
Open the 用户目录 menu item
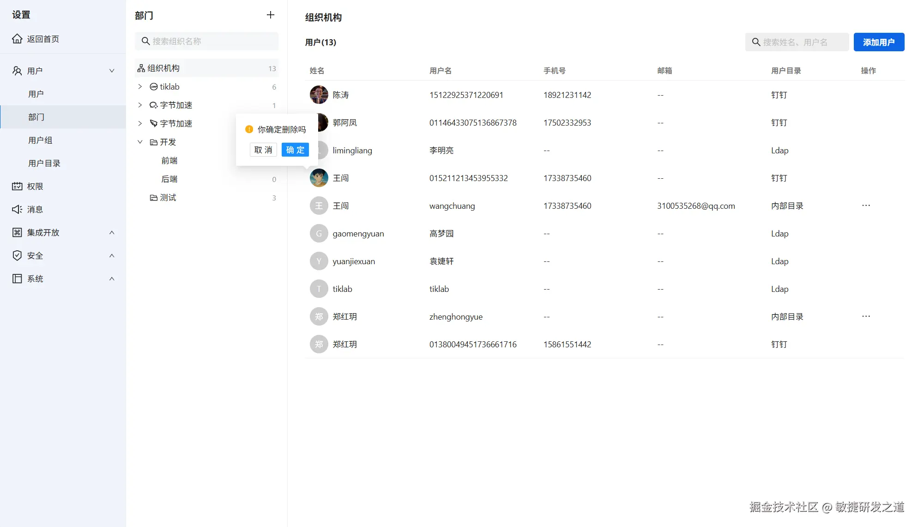point(44,163)
